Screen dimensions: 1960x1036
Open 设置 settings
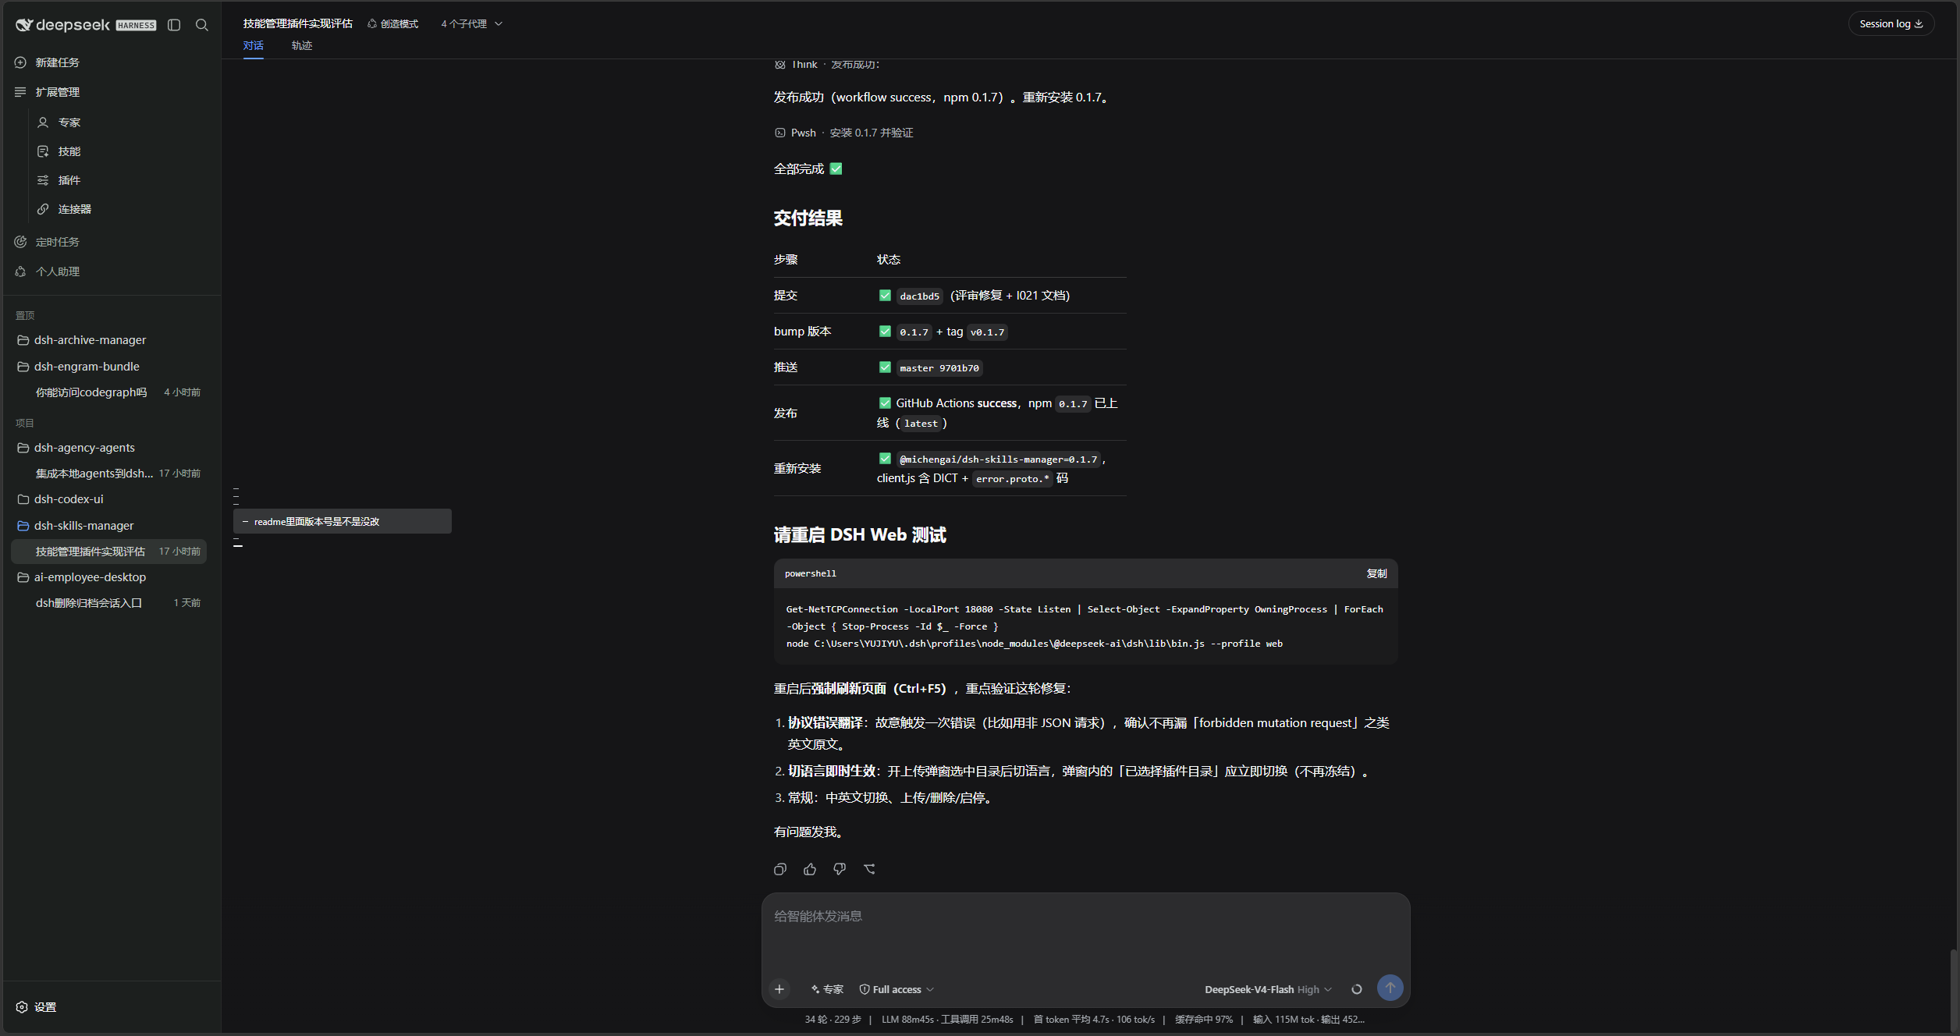[37, 1007]
